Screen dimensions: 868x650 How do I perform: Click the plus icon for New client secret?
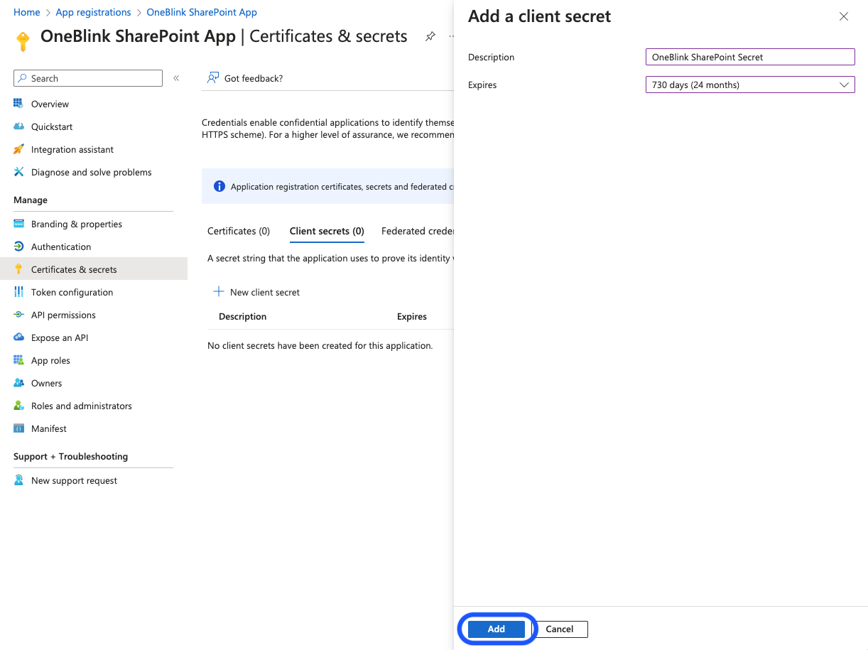219,292
